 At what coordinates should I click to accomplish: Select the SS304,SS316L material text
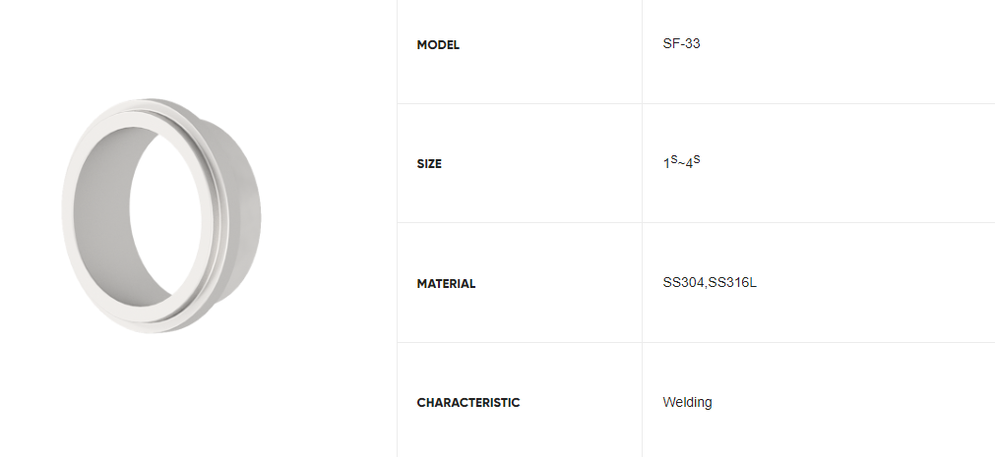coord(710,283)
